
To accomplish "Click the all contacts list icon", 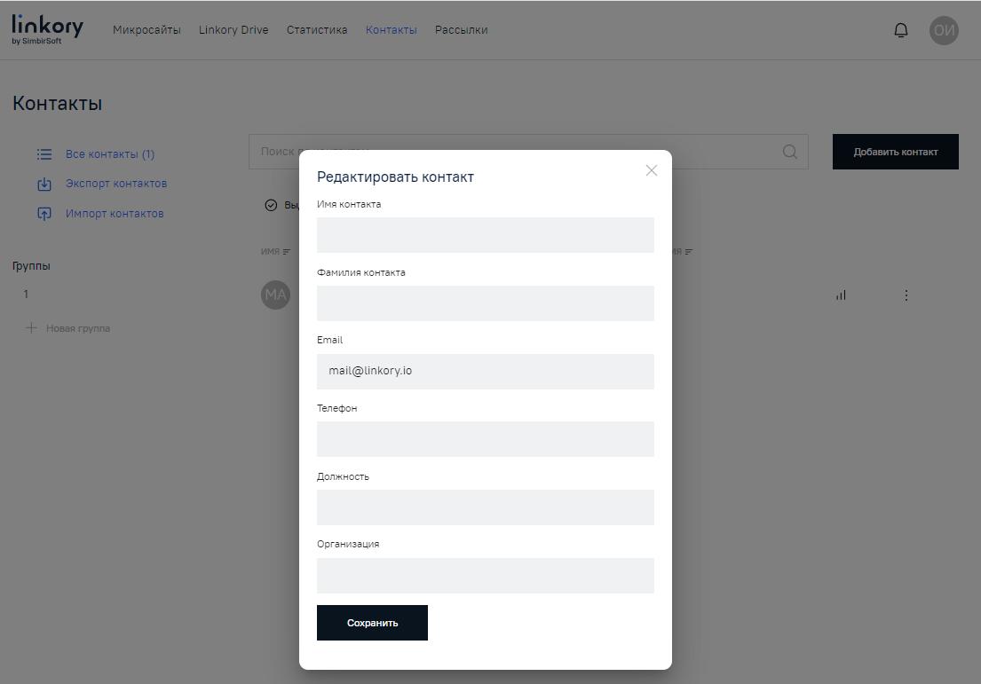I will [44, 154].
